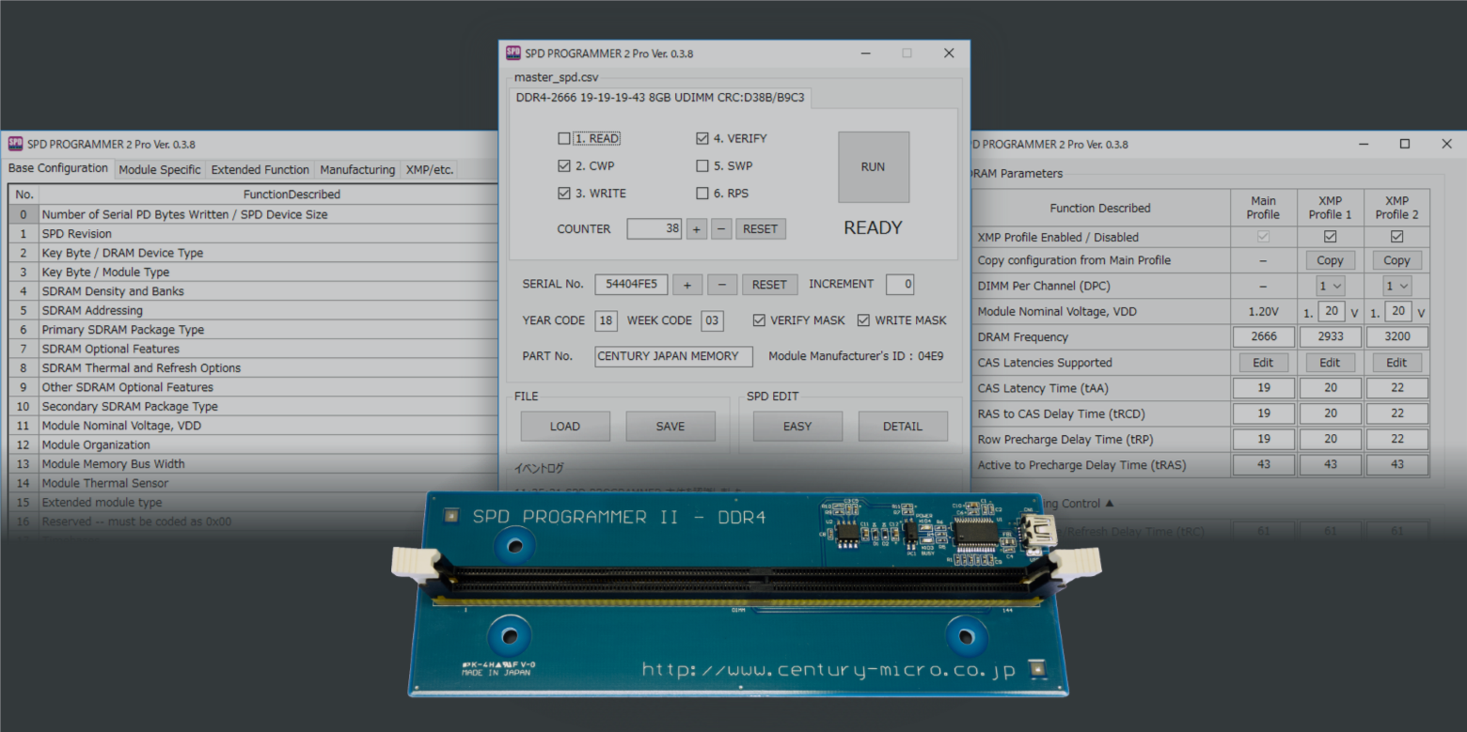
Task: Enable the 6. RPS checkbox
Action: [x=702, y=194]
